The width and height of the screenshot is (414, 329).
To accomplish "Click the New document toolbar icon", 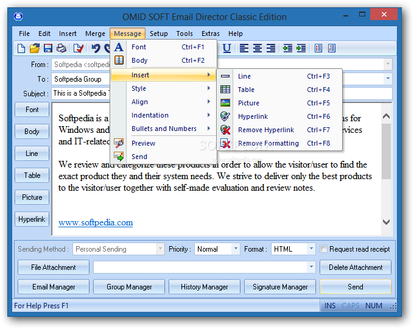I will pyautogui.click(x=21, y=48).
